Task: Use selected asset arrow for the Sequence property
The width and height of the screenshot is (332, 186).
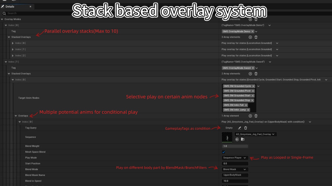Action: (x=237, y=139)
